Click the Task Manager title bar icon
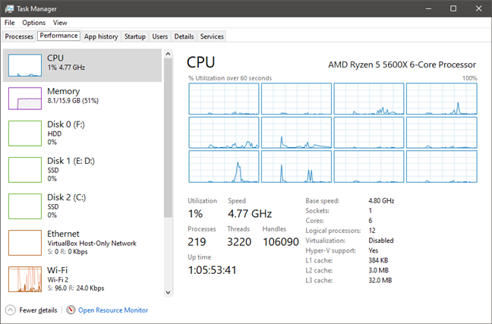The width and height of the screenshot is (492, 324). point(9,8)
